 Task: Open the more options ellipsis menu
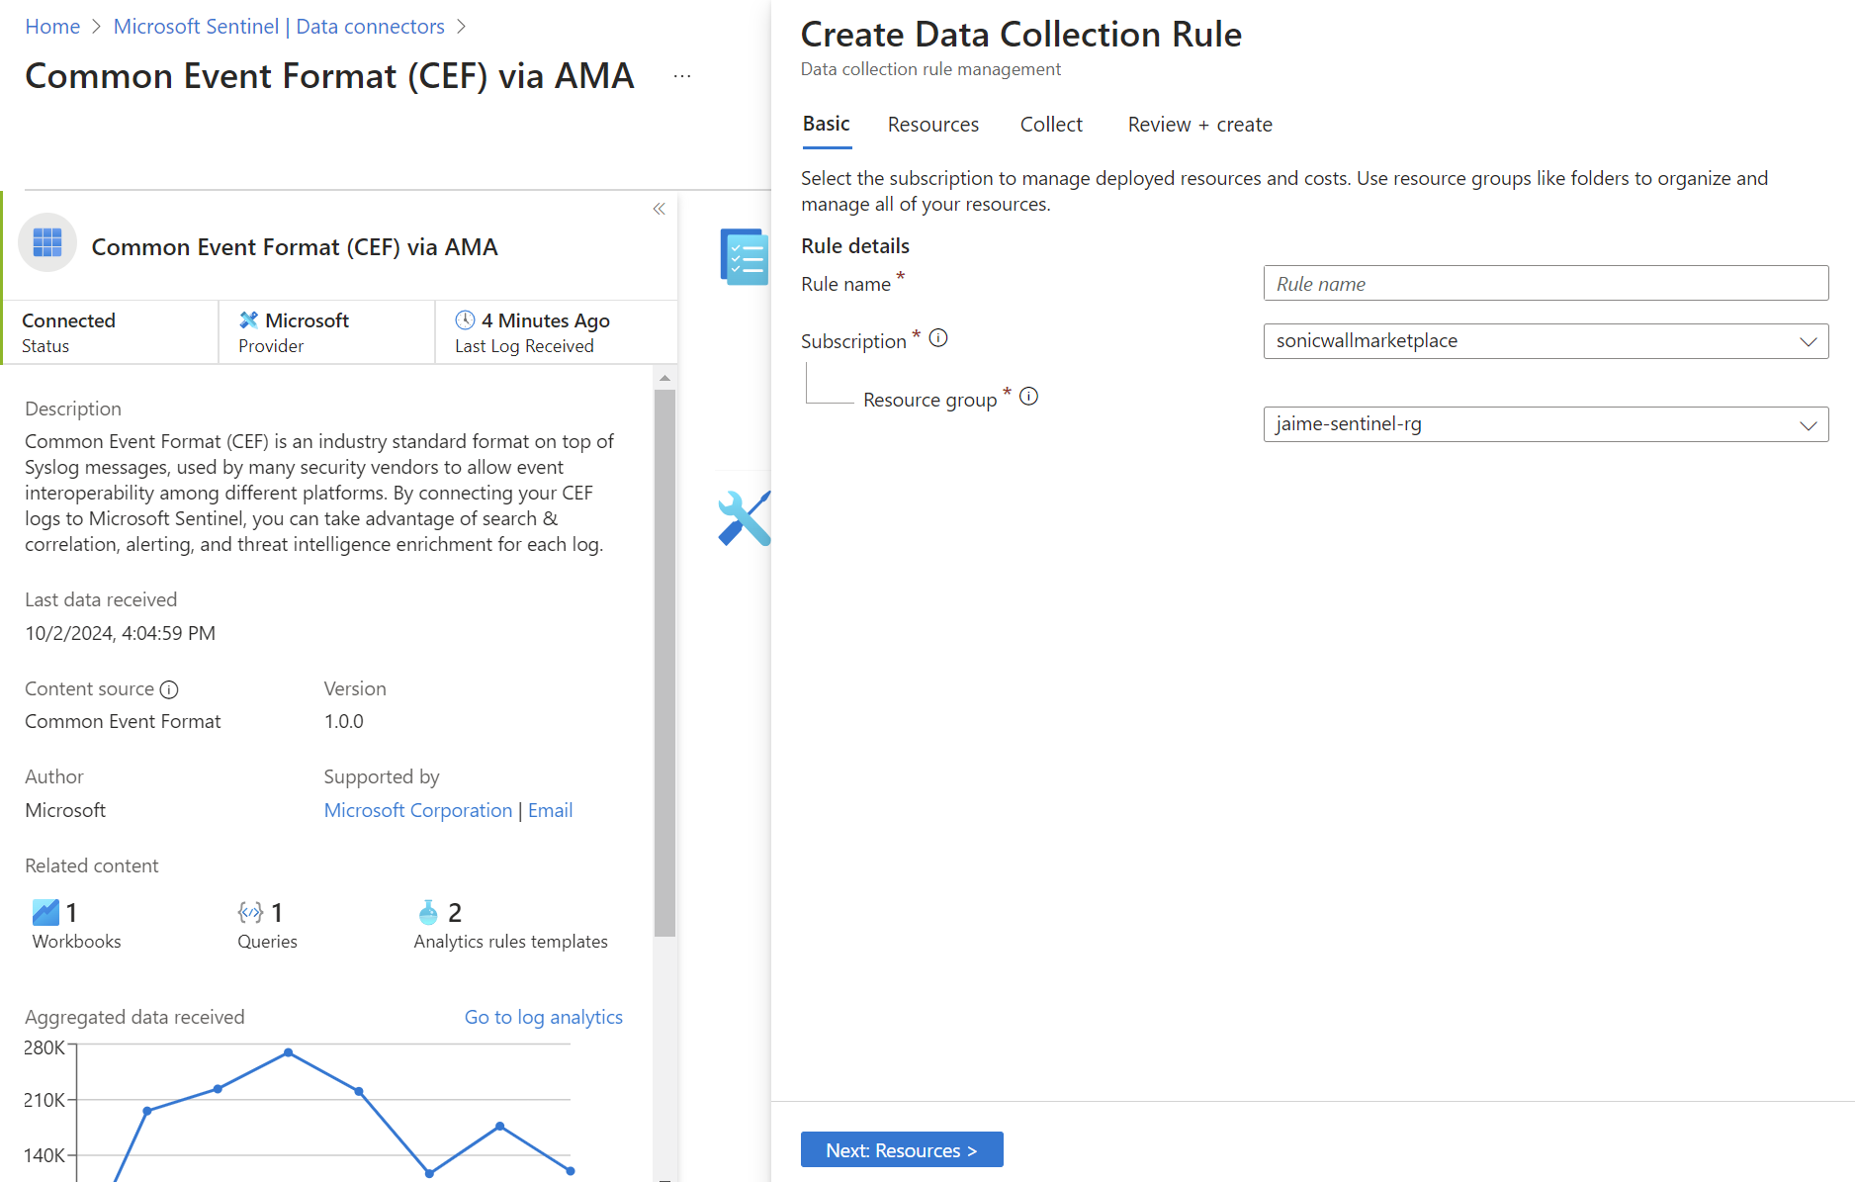pyautogui.click(x=682, y=76)
